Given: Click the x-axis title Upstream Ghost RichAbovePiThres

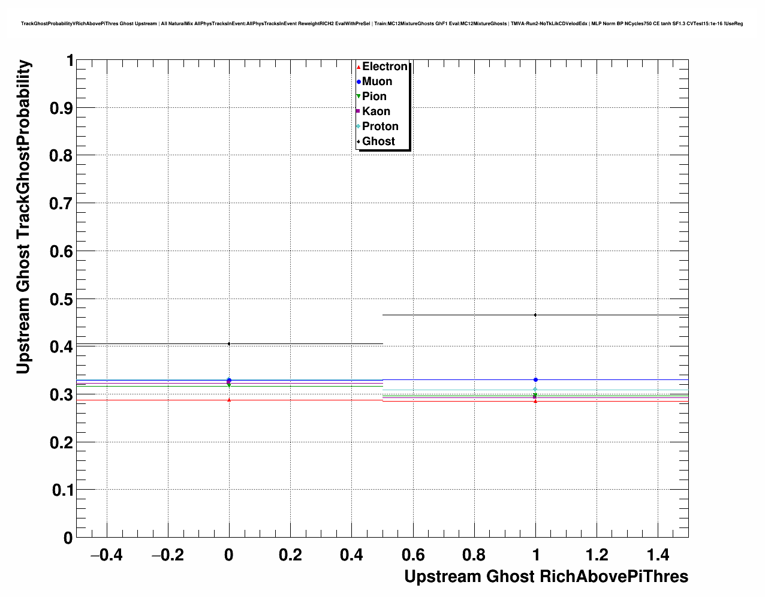Looking at the screenshot, I should (x=546, y=577).
